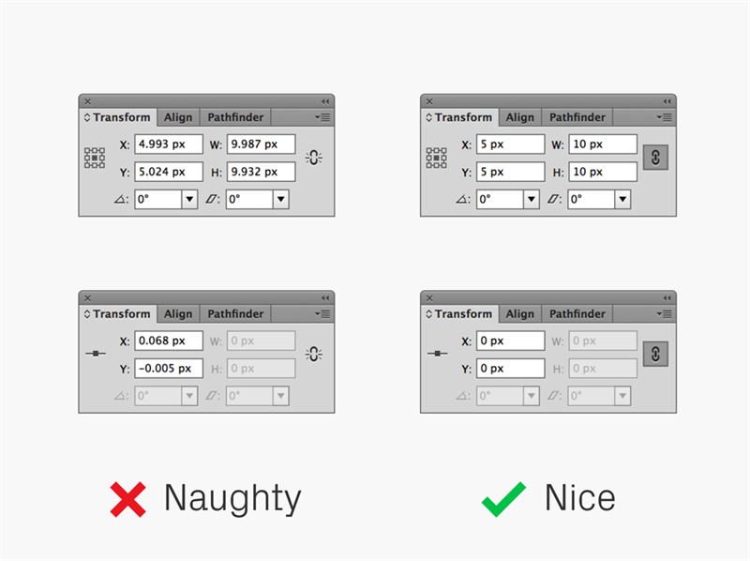Toggle linked constrain proportions in top-right panel
Viewport: 750px width, 561px height.
(655, 158)
